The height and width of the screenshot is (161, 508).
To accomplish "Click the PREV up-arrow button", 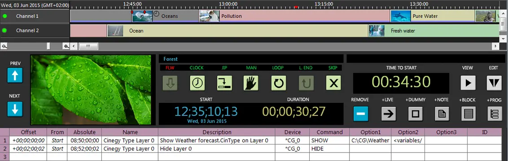I will tap(15, 75).
